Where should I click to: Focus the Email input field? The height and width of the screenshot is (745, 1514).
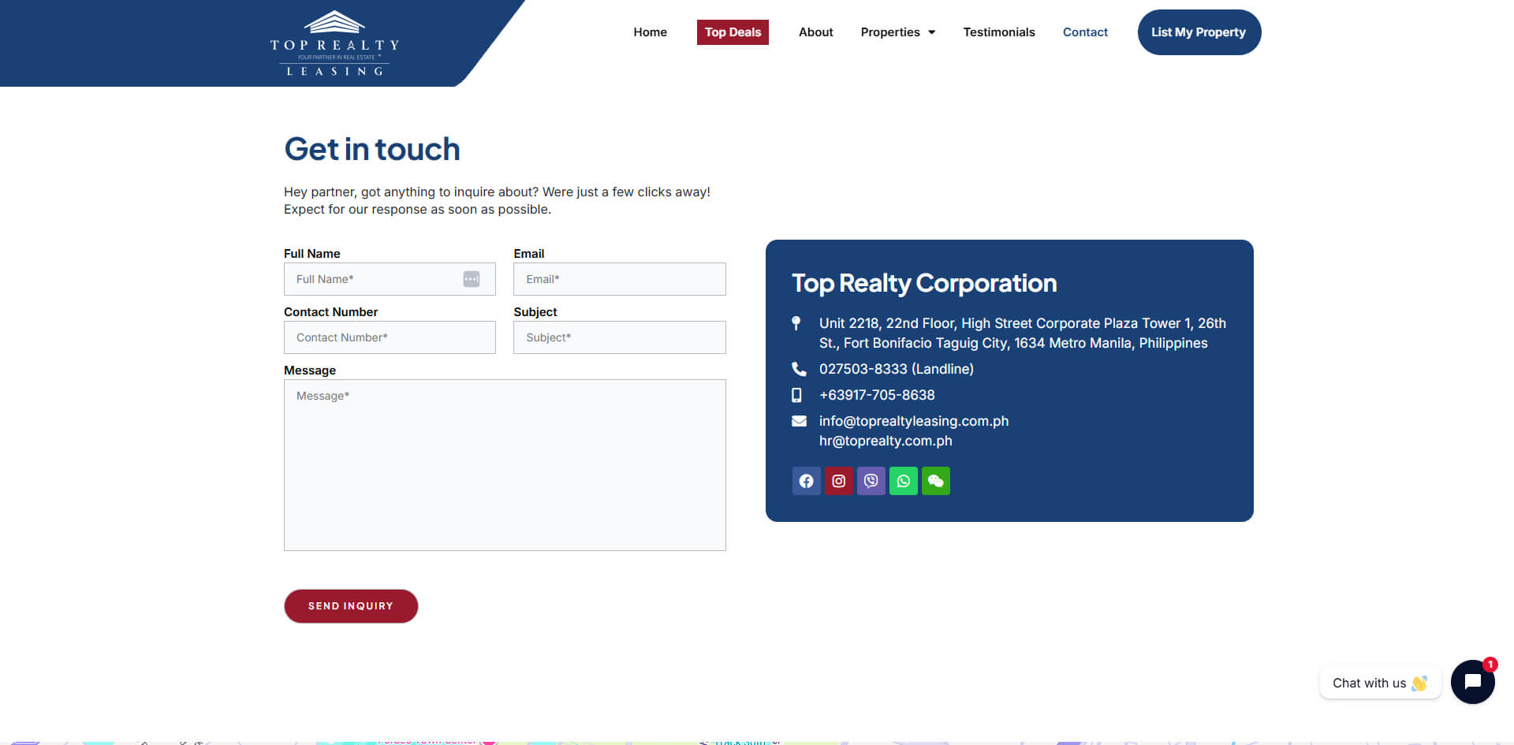point(620,279)
